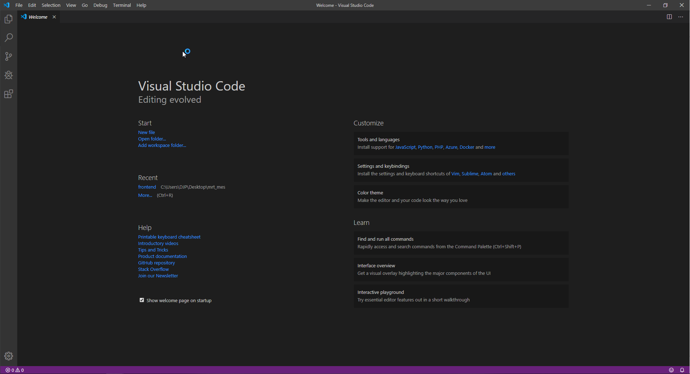Open the Debug view bug icon
The image size is (690, 374).
click(x=9, y=75)
